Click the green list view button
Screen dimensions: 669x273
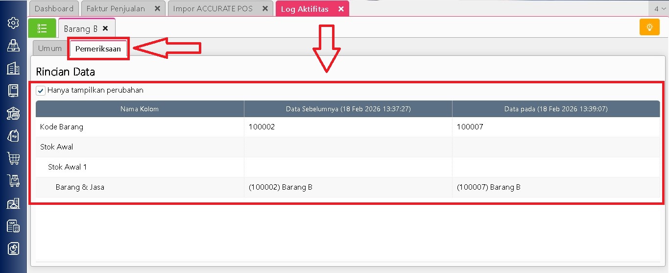coord(42,28)
